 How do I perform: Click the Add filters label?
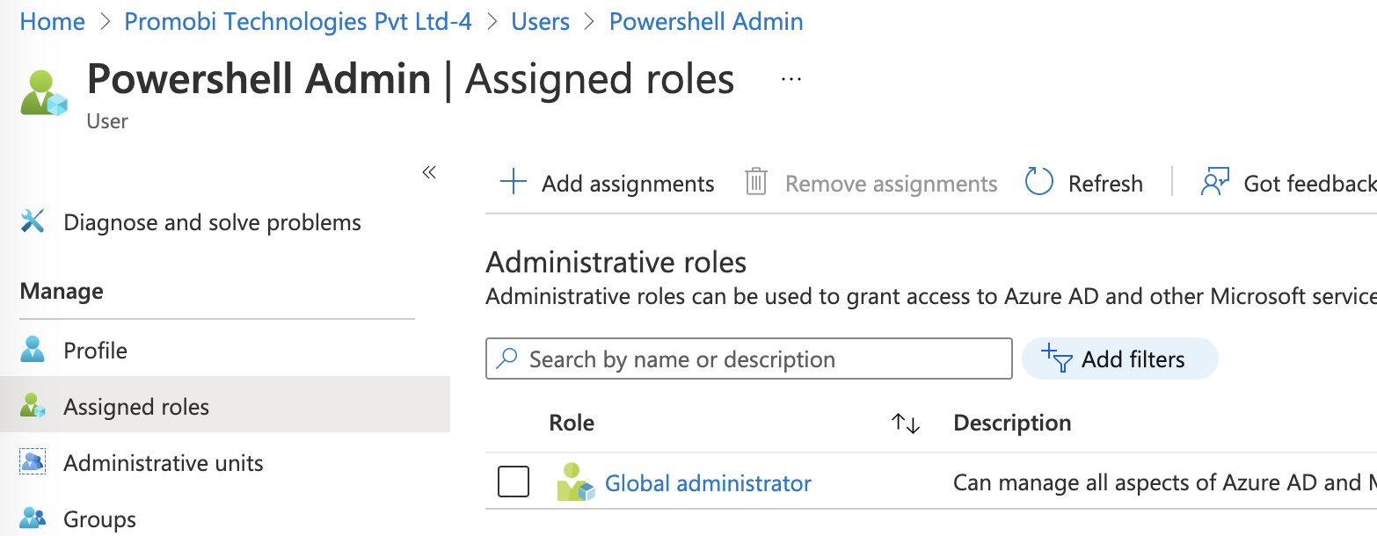1133,359
